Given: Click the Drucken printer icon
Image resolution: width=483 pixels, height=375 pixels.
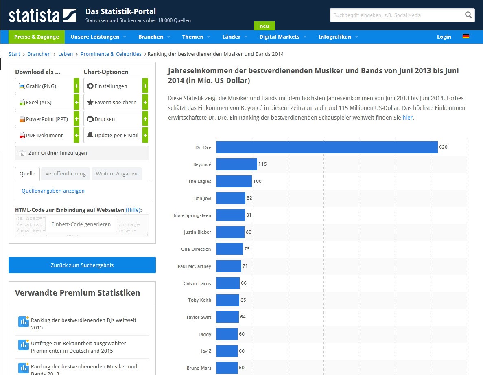Looking at the screenshot, I should pyautogui.click(x=90, y=119).
